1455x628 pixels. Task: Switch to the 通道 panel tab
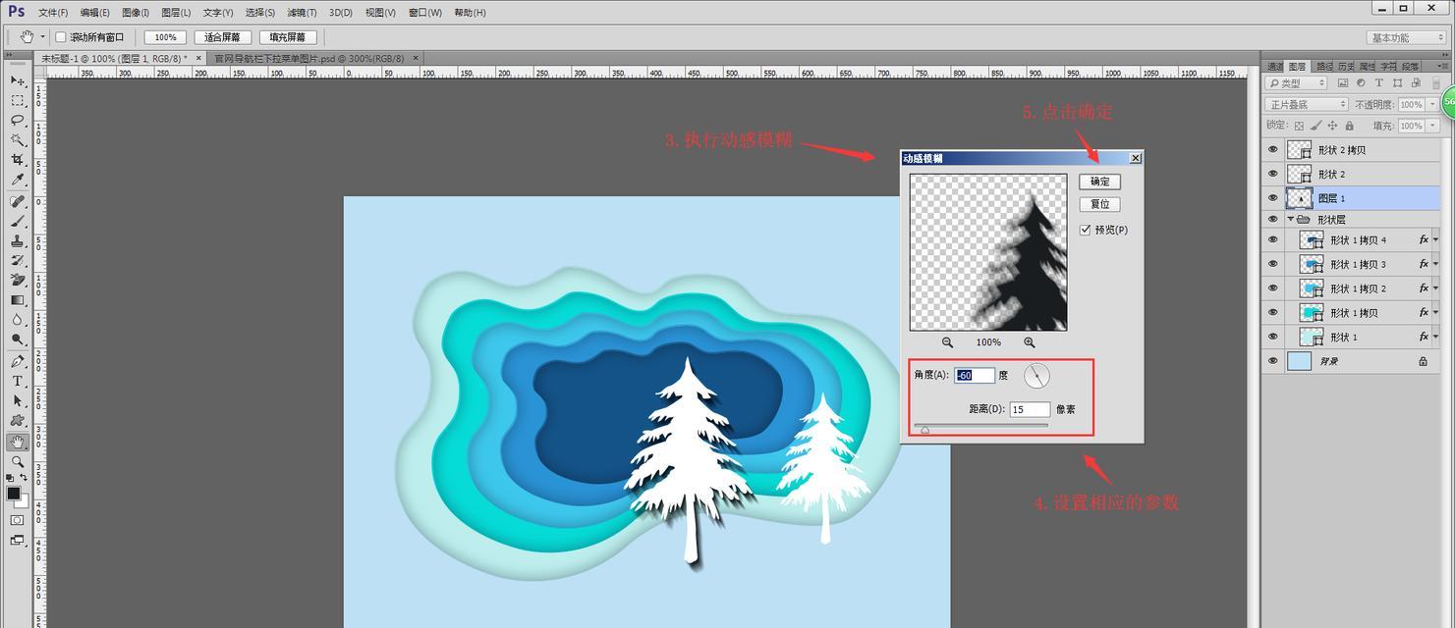coord(1274,66)
